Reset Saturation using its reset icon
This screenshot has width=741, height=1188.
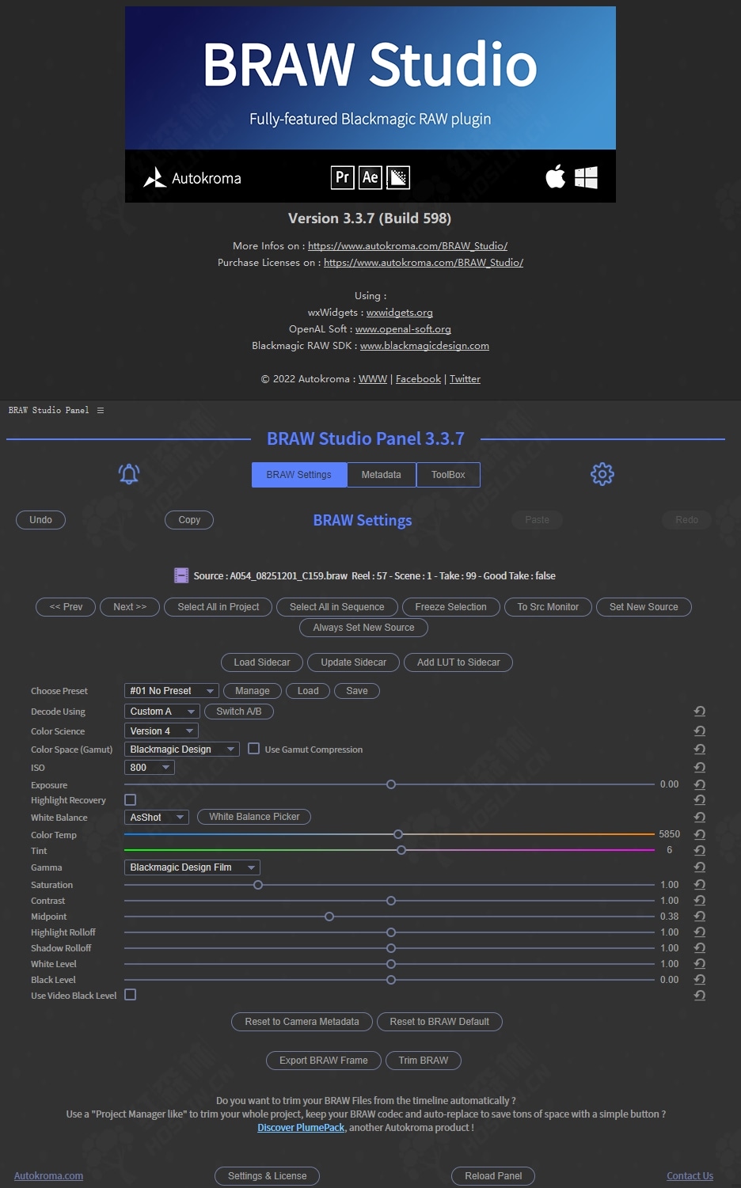tap(700, 885)
